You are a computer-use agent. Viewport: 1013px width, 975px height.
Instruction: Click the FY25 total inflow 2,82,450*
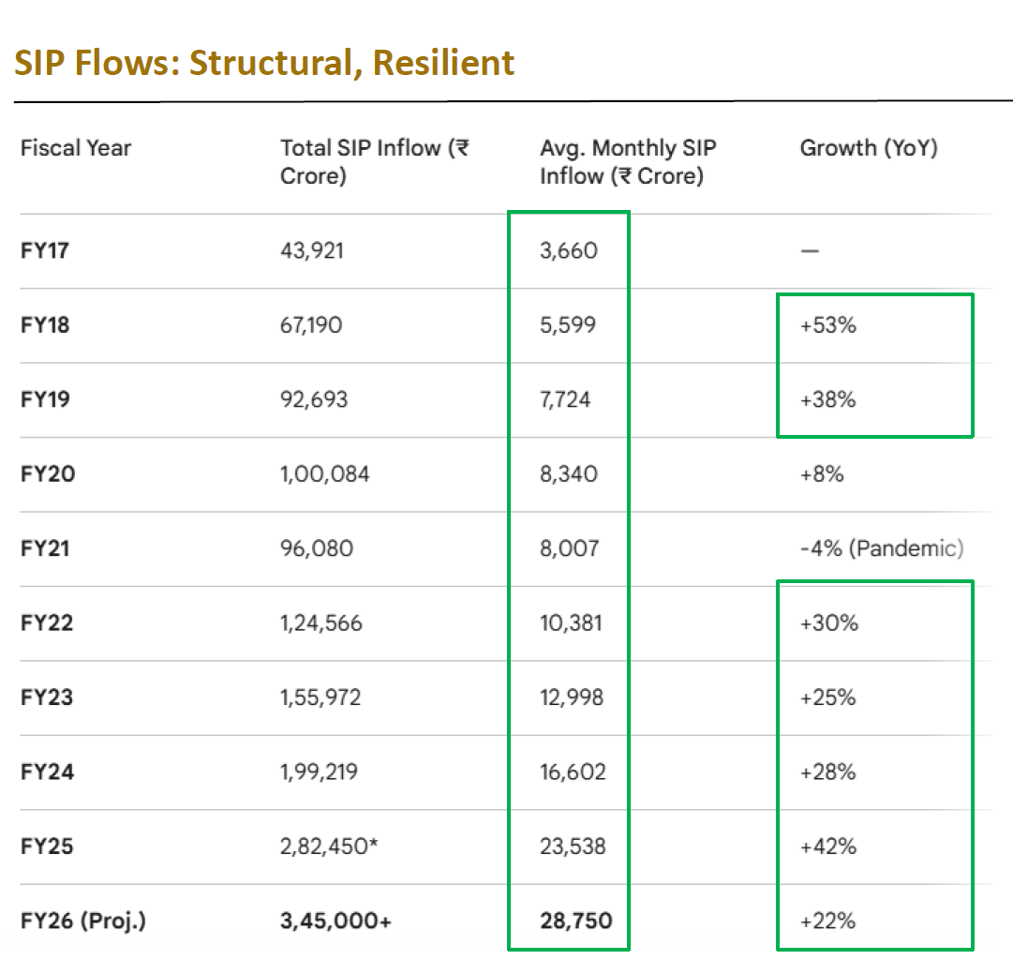point(329,846)
